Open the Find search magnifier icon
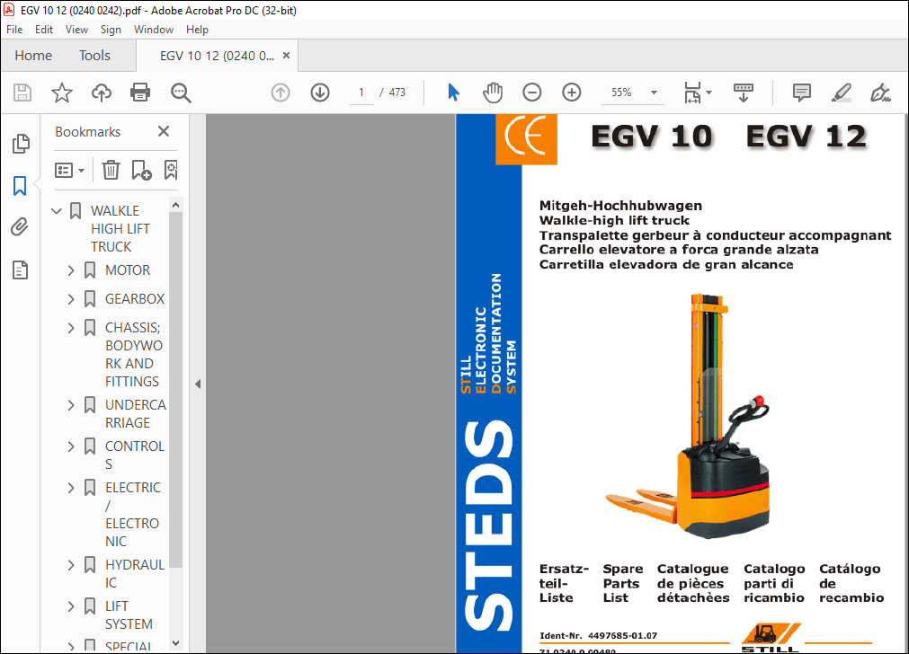 pos(180,92)
